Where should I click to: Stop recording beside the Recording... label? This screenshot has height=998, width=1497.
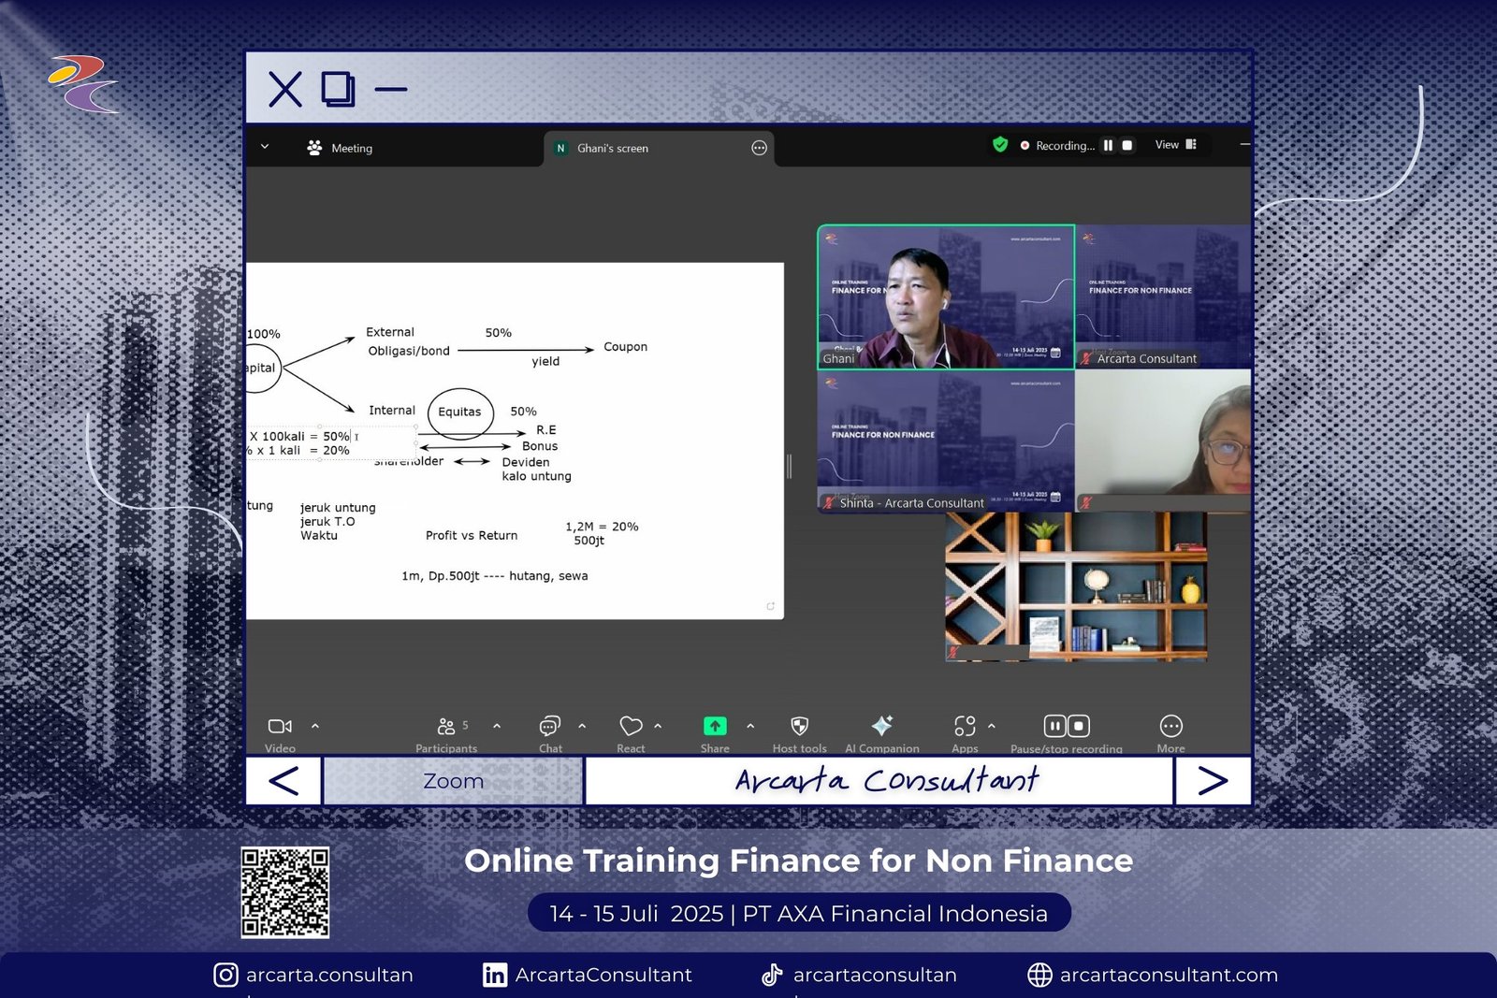[x=1127, y=146]
